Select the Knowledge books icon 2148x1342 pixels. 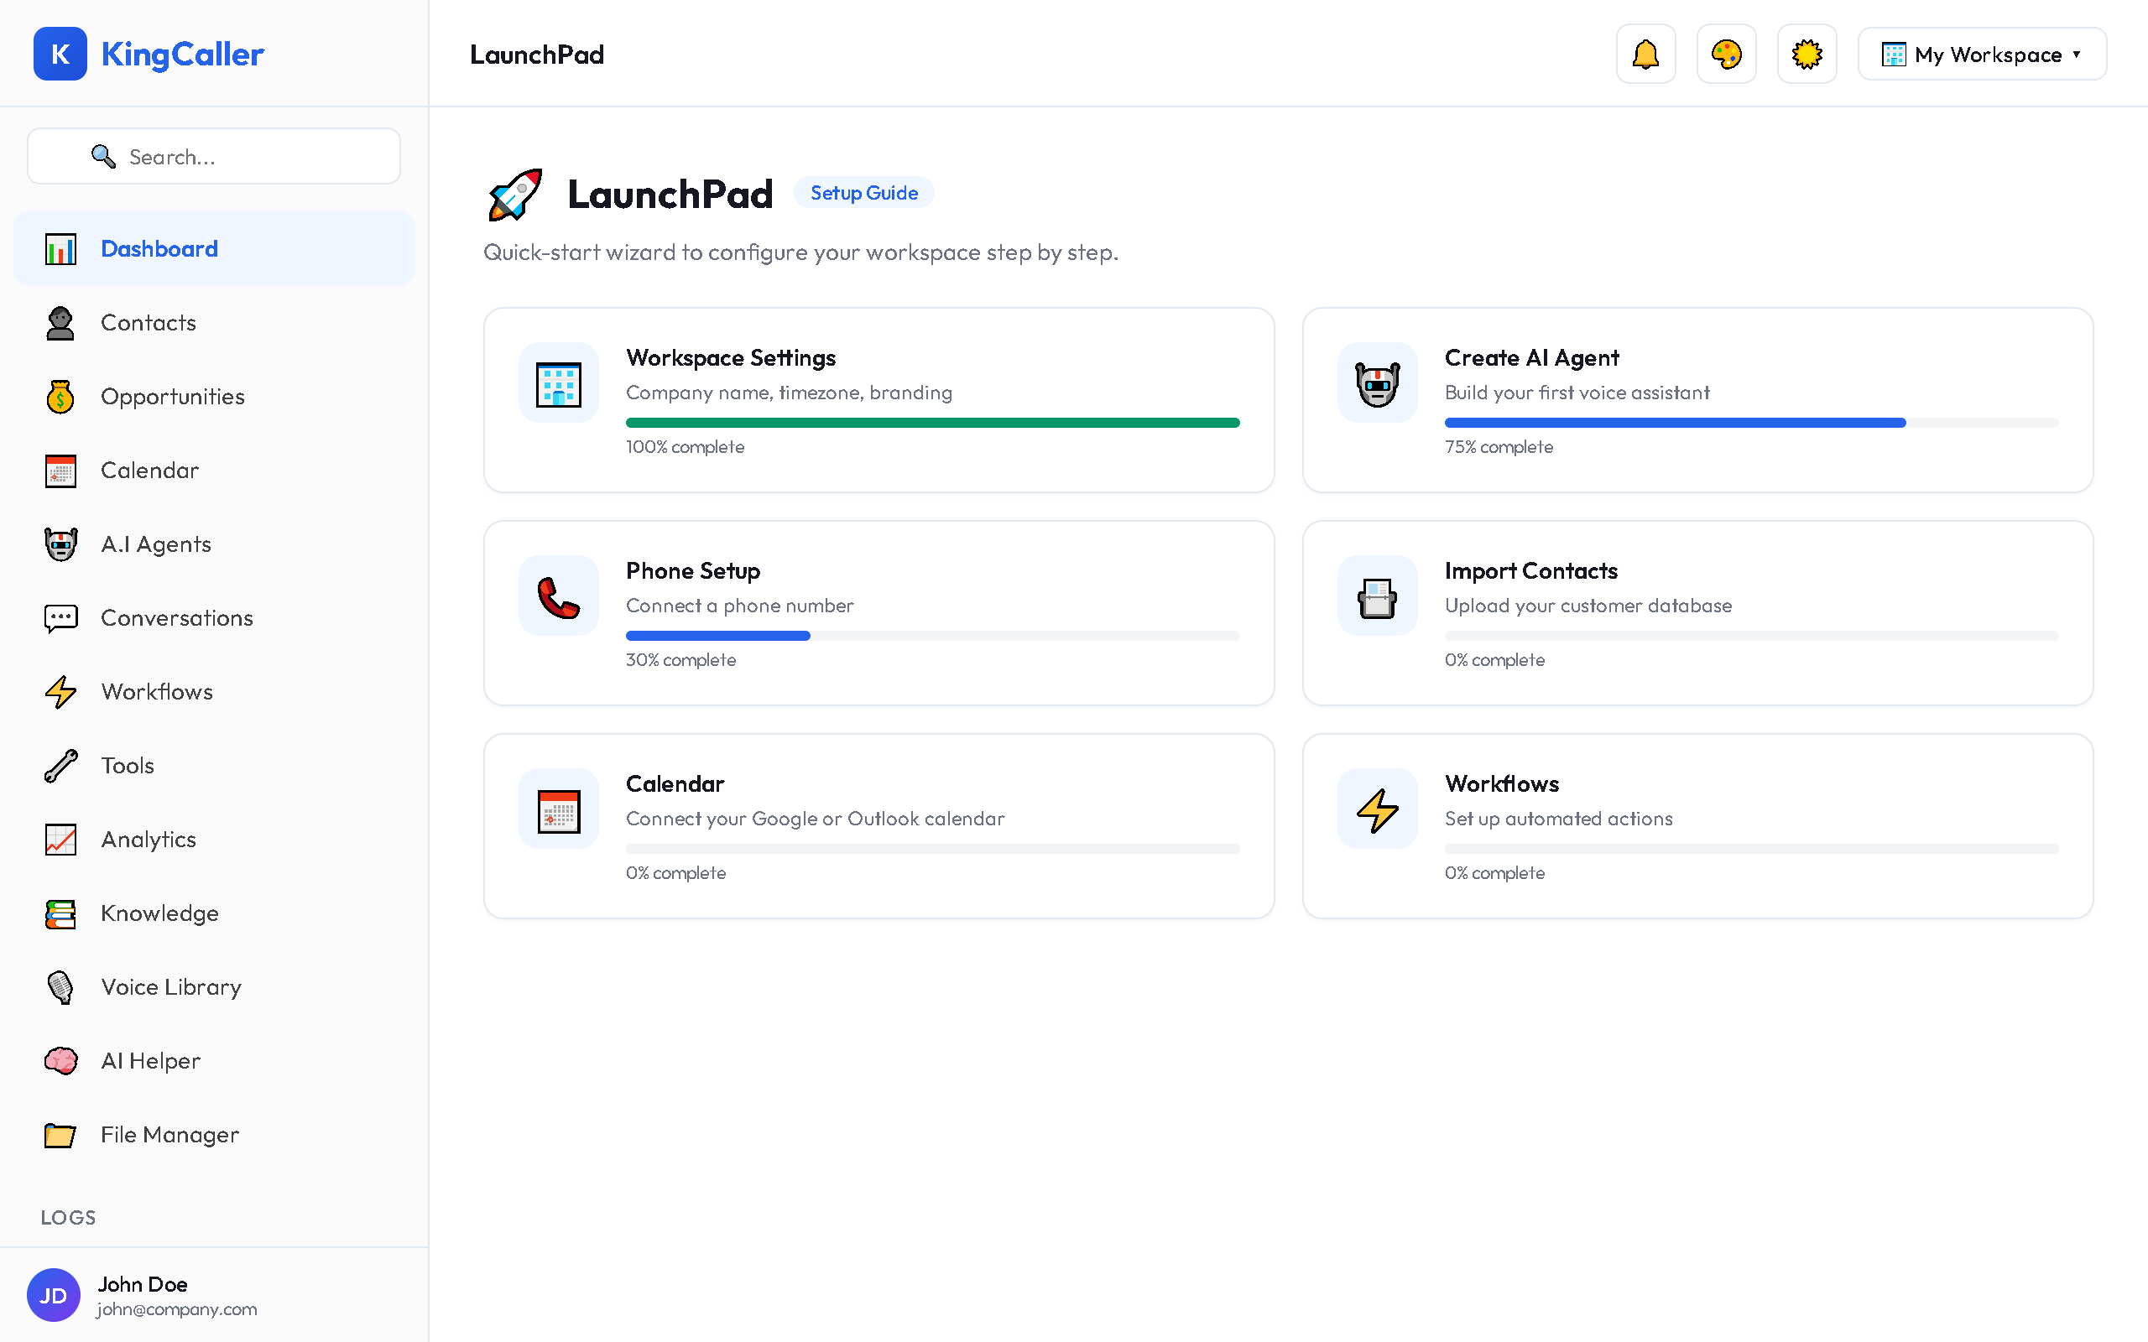click(x=60, y=913)
